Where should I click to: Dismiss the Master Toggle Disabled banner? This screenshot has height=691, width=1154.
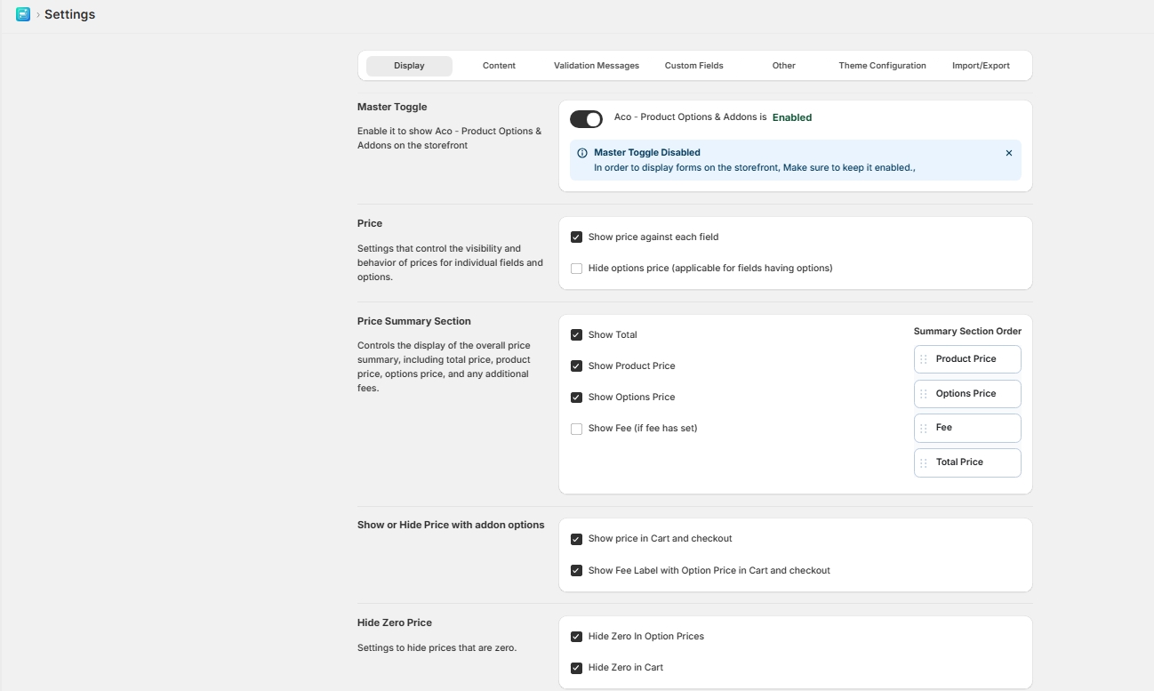point(1008,153)
